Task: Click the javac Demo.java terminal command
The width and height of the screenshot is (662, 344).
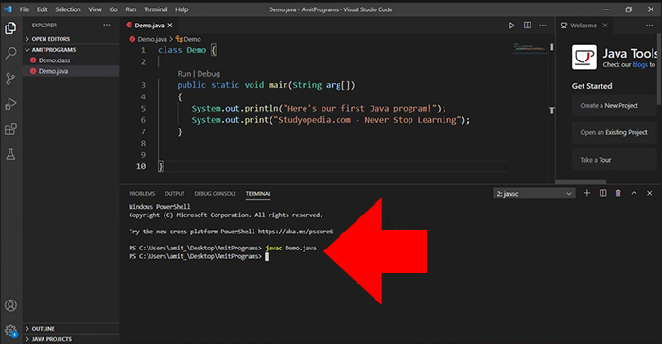Action: [291, 248]
